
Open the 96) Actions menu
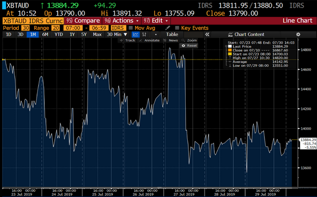[122, 21]
